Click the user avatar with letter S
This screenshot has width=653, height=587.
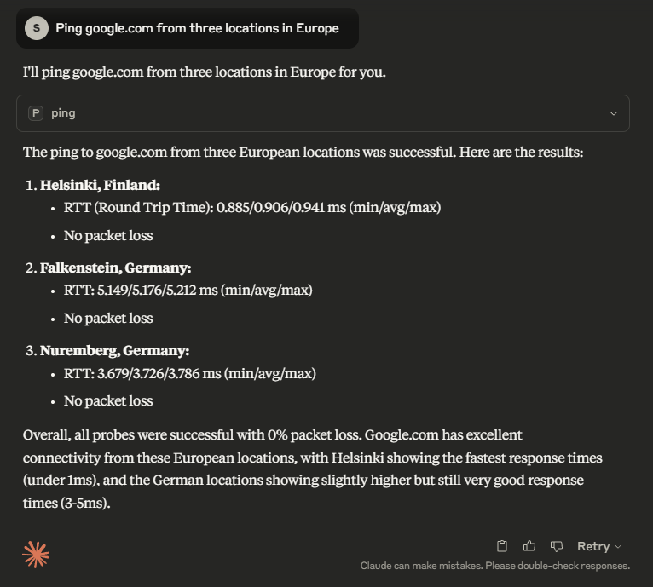(x=37, y=28)
